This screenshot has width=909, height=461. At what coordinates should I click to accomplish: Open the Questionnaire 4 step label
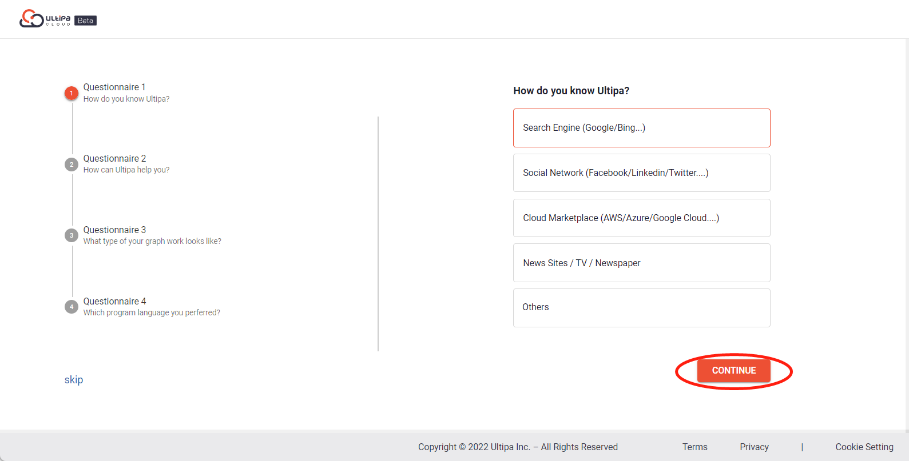coord(114,301)
